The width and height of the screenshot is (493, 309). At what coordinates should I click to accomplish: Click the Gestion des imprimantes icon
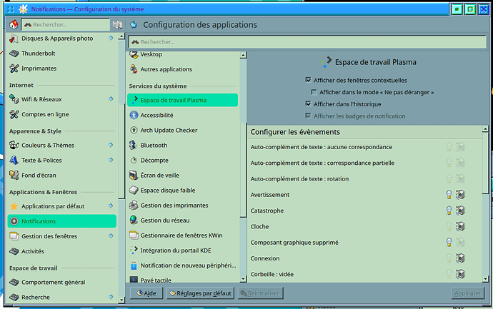(134, 205)
